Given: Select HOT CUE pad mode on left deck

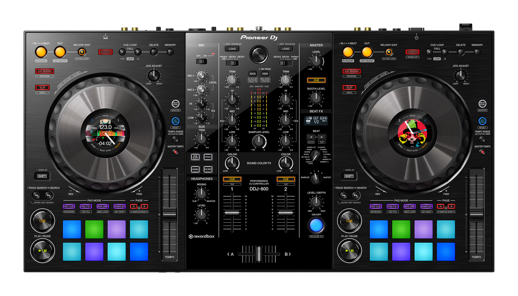Looking at the screenshot, I should [x=69, y=206].
